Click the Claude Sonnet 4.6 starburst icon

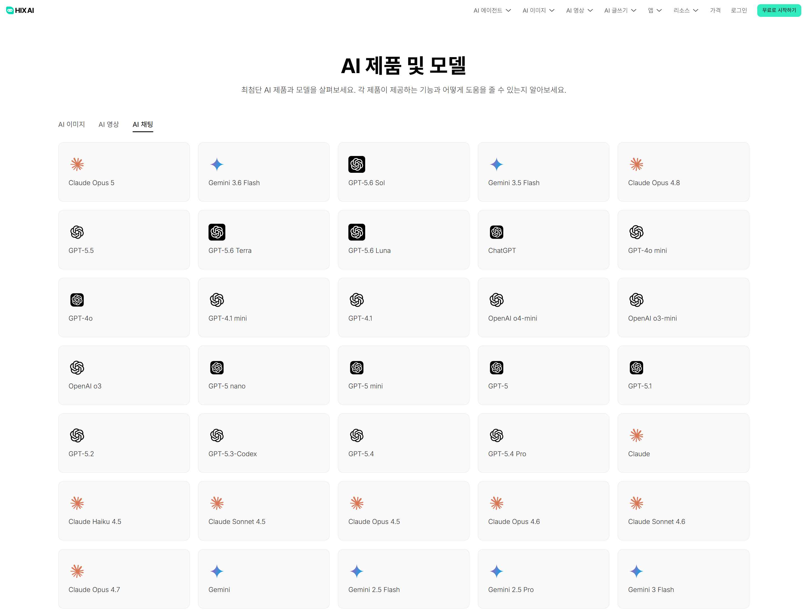tap(637, 503)
